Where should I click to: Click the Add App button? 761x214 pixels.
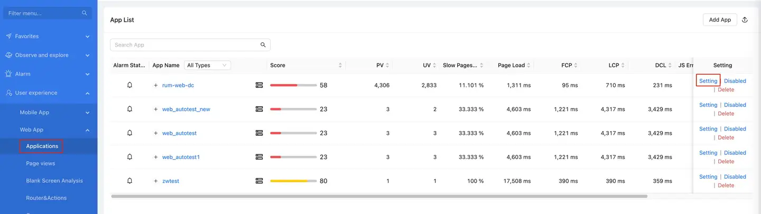click(x=719, y=20)
